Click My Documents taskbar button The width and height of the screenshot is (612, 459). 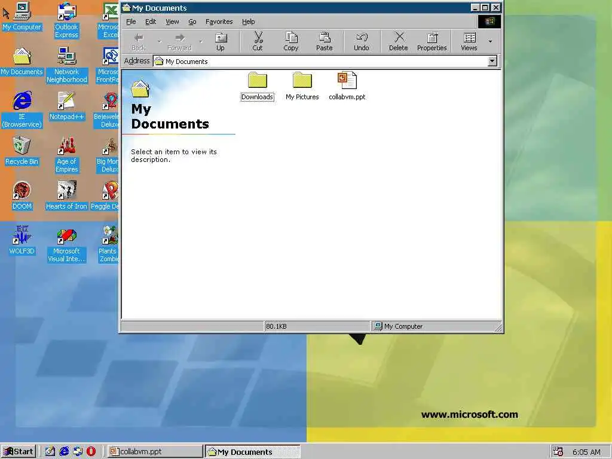pyautogui.click(x=253, y=452)
